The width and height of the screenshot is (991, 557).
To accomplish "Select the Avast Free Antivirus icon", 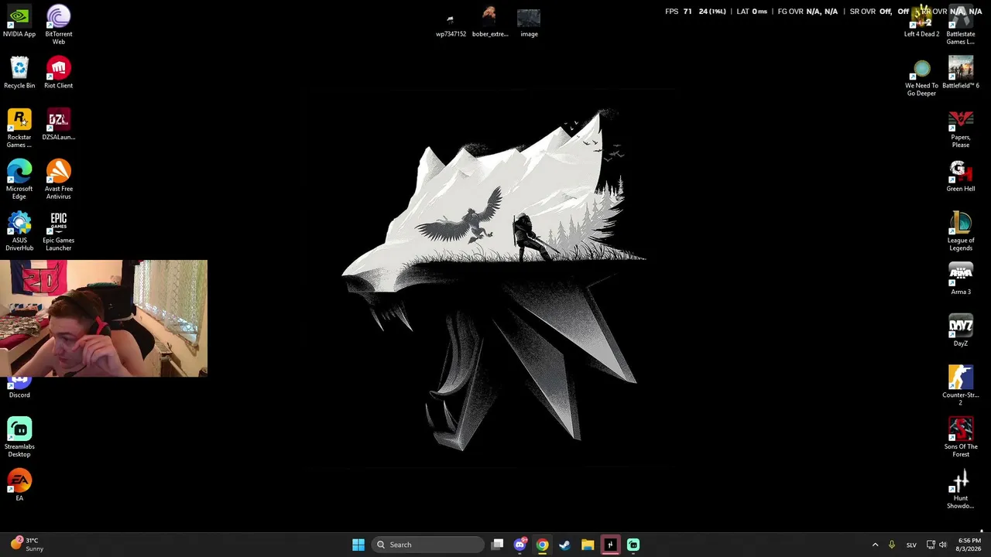I will pyautogui.click(x=59, y=179).
